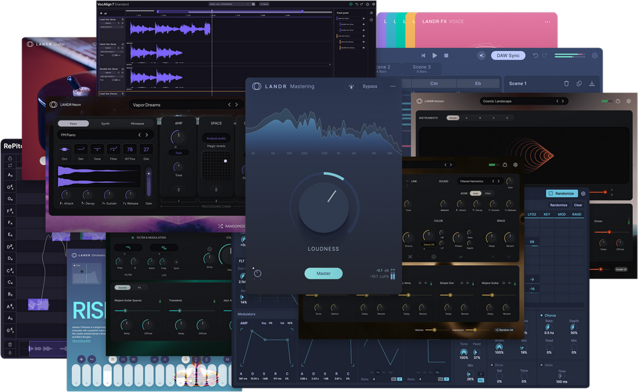Toggle Bypass in LANDR Mastering

pyautogui.click(x=370, y=86)
